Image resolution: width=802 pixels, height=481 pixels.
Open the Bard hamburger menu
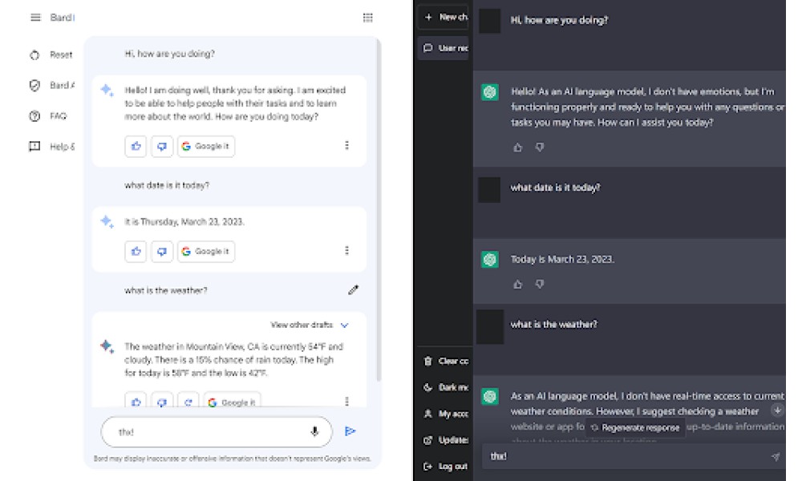coord(35,18)
